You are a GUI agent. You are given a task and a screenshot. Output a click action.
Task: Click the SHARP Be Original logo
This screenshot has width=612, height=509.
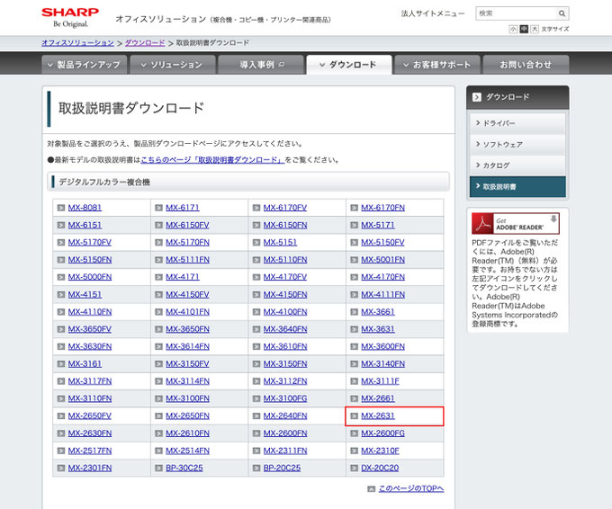coord(70,18)
